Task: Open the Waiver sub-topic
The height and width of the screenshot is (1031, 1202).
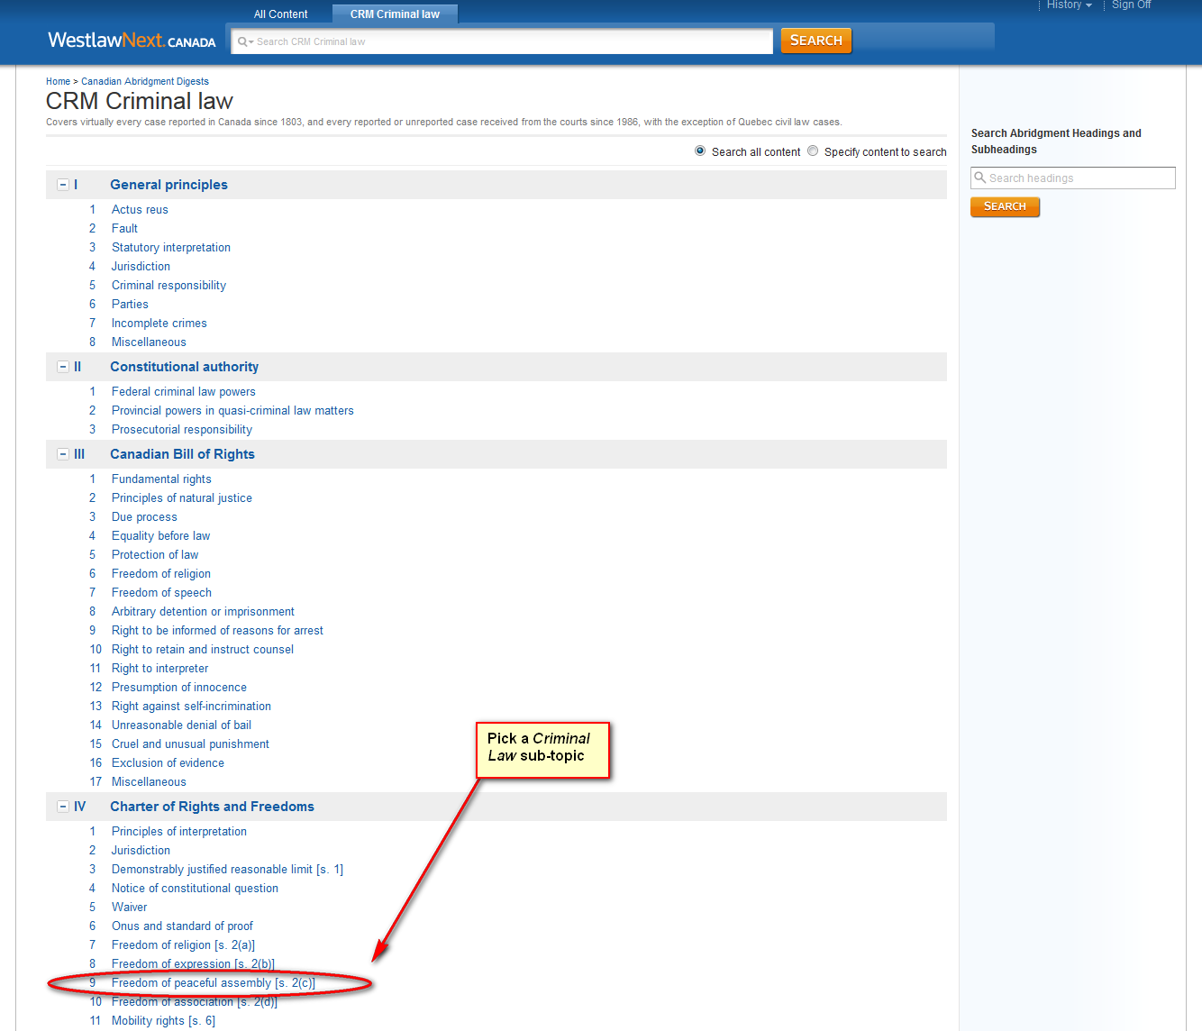Action: [x=129, y=908]
